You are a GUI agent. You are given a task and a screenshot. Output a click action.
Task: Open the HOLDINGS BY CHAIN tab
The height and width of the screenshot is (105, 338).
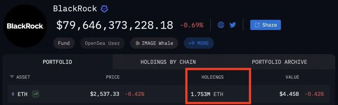tap(168, 62)
